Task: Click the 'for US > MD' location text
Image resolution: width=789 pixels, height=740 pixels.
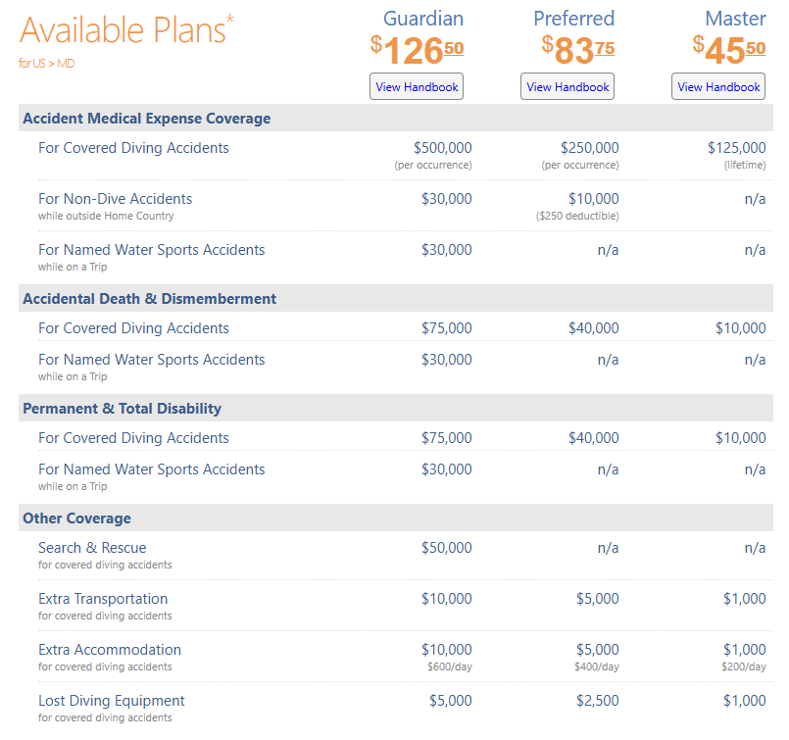Action: pyautogui.click(x=46, y=64)
